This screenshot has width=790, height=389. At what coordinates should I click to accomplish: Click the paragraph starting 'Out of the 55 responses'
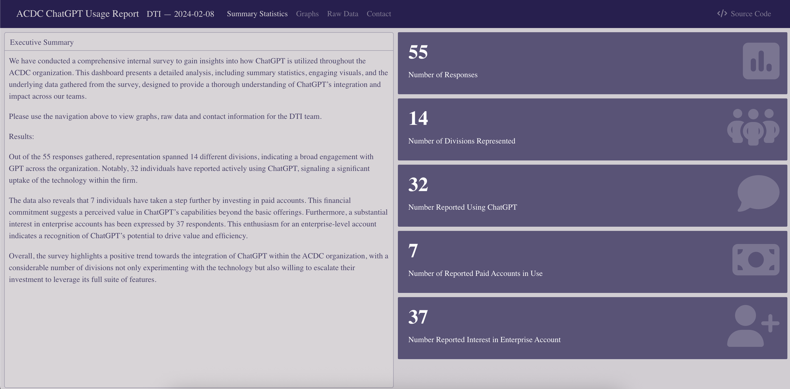pos(191,168)
